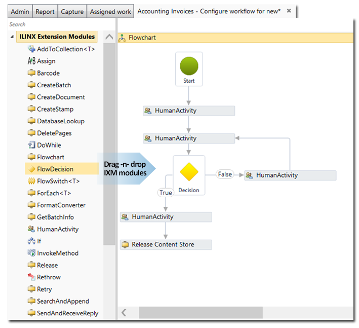
Task: Select FlowDecision in the module list
Action: click(x=55, y=169)
